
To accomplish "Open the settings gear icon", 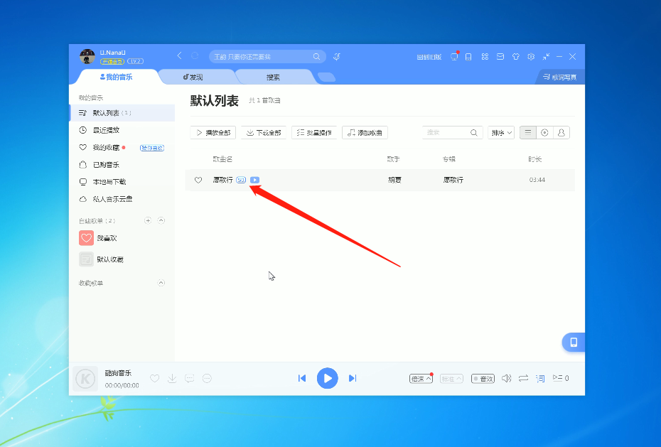I will click(531, 56).
